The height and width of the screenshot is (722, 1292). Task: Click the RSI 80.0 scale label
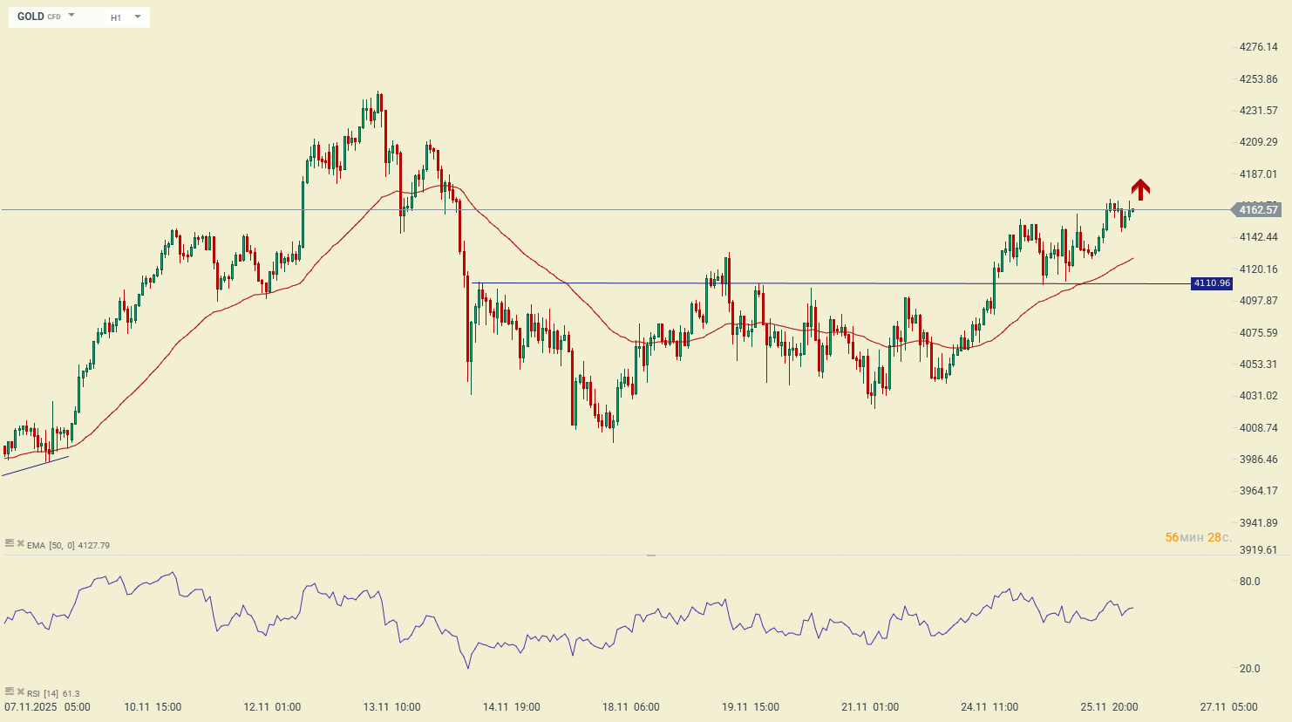(x=1249, y=582)
